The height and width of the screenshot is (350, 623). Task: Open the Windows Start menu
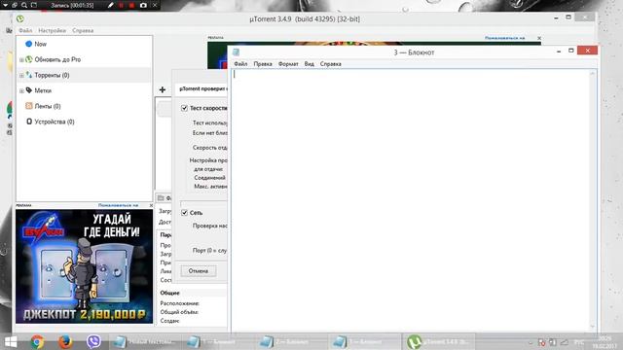pos(11,341)
